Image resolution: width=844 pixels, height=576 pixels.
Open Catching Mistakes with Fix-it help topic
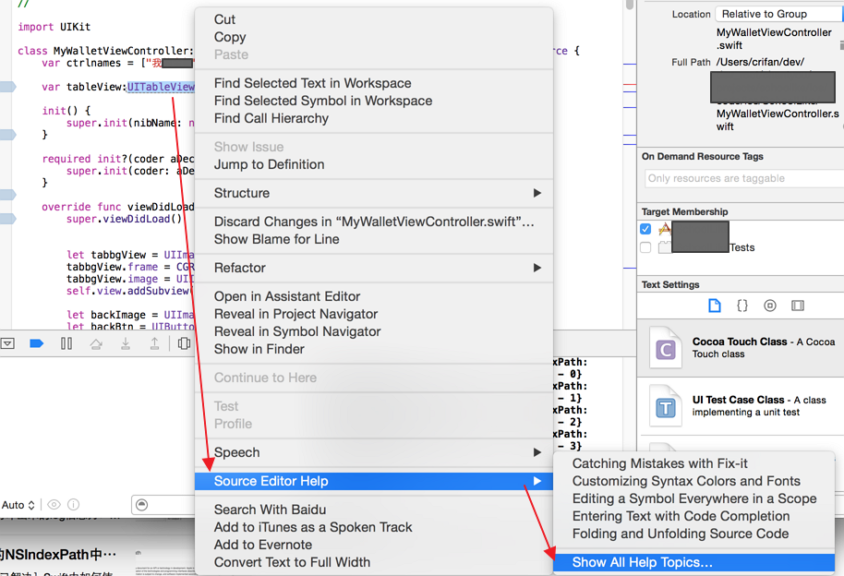[693, 463]
